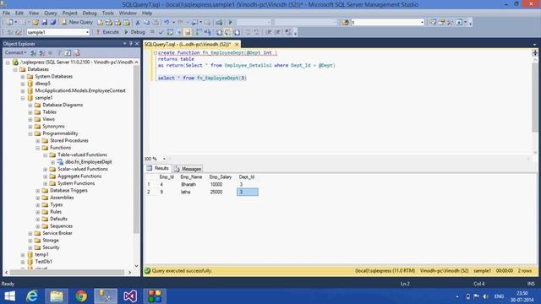Screen dimensions: 541x304
Task: Open the View menu
Action: [34, 14]
